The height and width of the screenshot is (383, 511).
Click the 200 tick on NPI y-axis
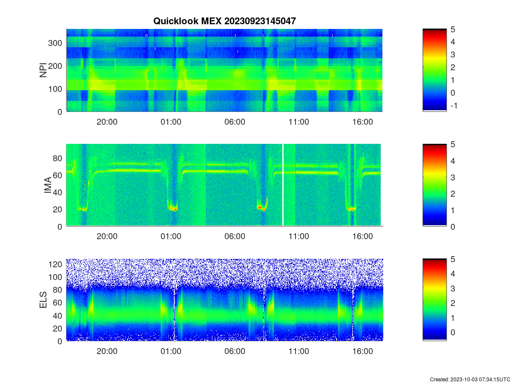56,66
